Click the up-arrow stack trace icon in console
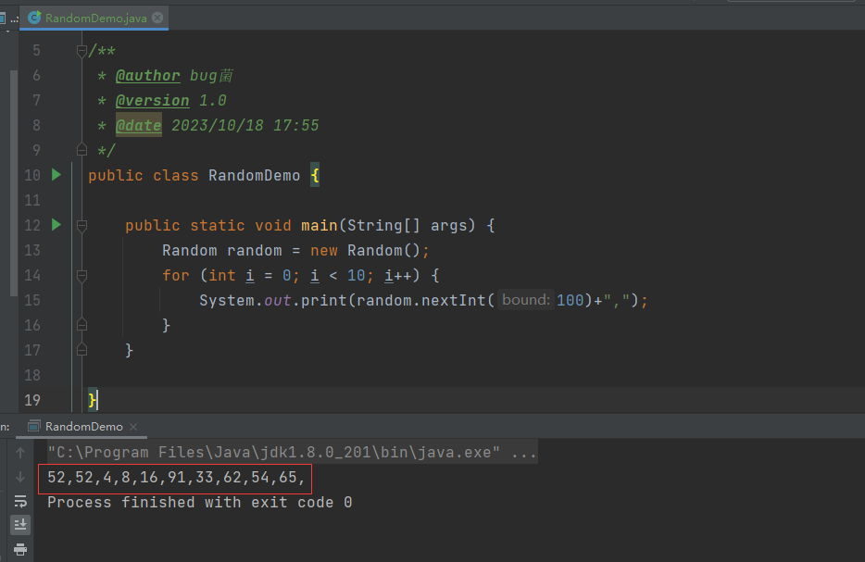The width and height of the screenshot is (865, 562). pos(20,453)
